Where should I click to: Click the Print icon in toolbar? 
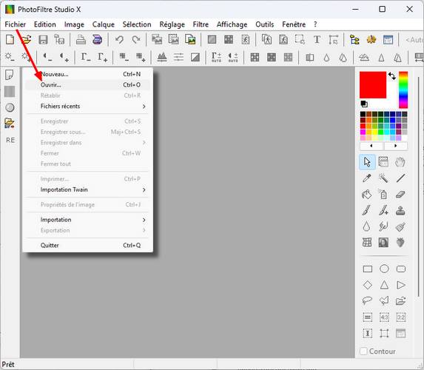click(x=81, y=40)
